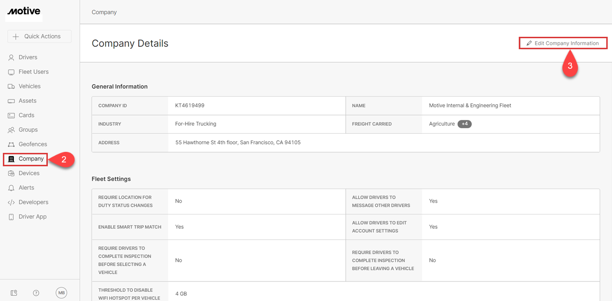Viewport: 612px width, 301px height.
Task: Open Groups from the sidebar
Action: pos(28,129)
